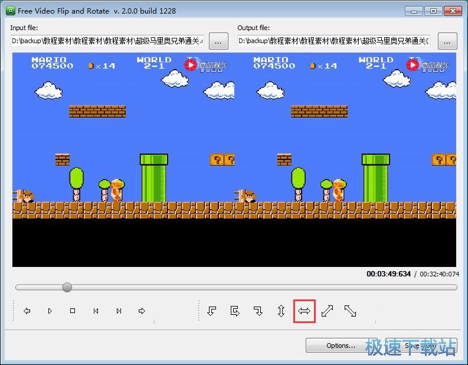Click the original video preview on left
Image resolution: width=468 pixels, height=365 pixels.
coord(123,160)
